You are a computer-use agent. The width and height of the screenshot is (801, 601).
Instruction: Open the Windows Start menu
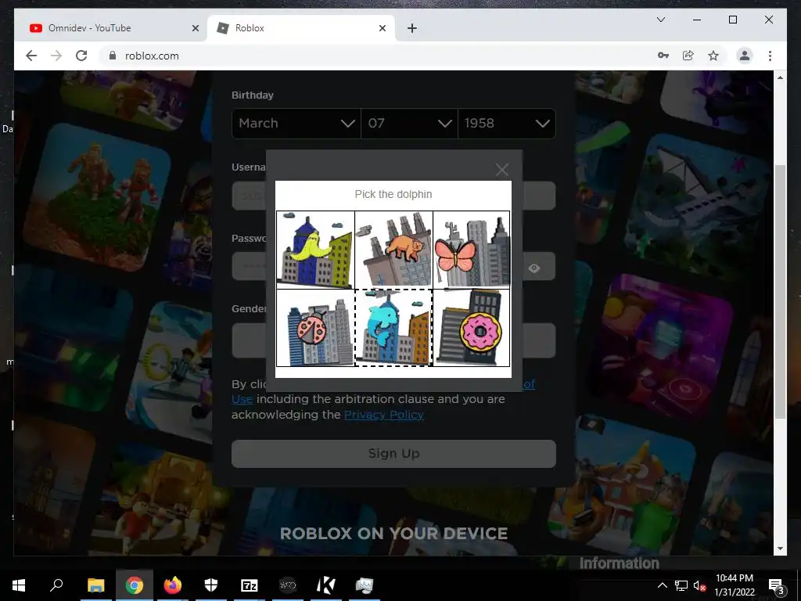pos(19,585)
